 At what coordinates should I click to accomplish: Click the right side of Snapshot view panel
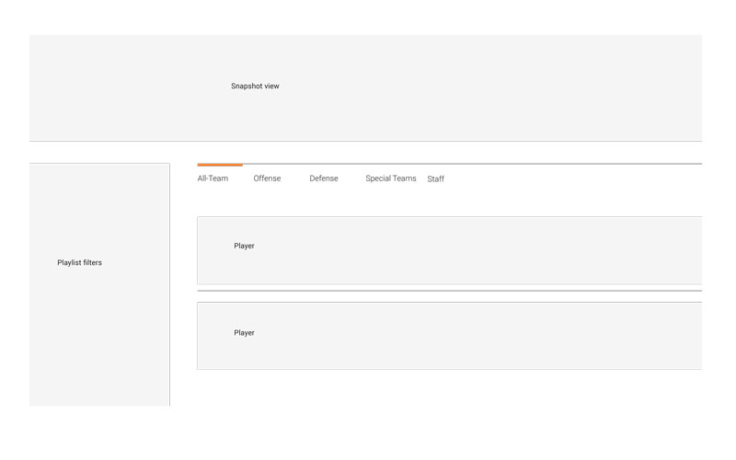(x=598, y=87)
